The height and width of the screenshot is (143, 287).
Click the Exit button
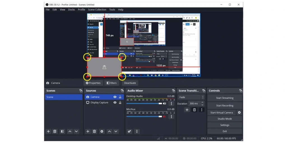pyautogui.click(x=225, y=131)
